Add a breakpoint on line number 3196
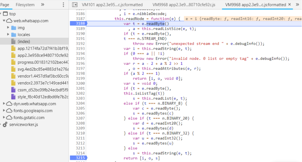Image resolution: width=302 pixels, height=162 pixels. pos(80,64)
